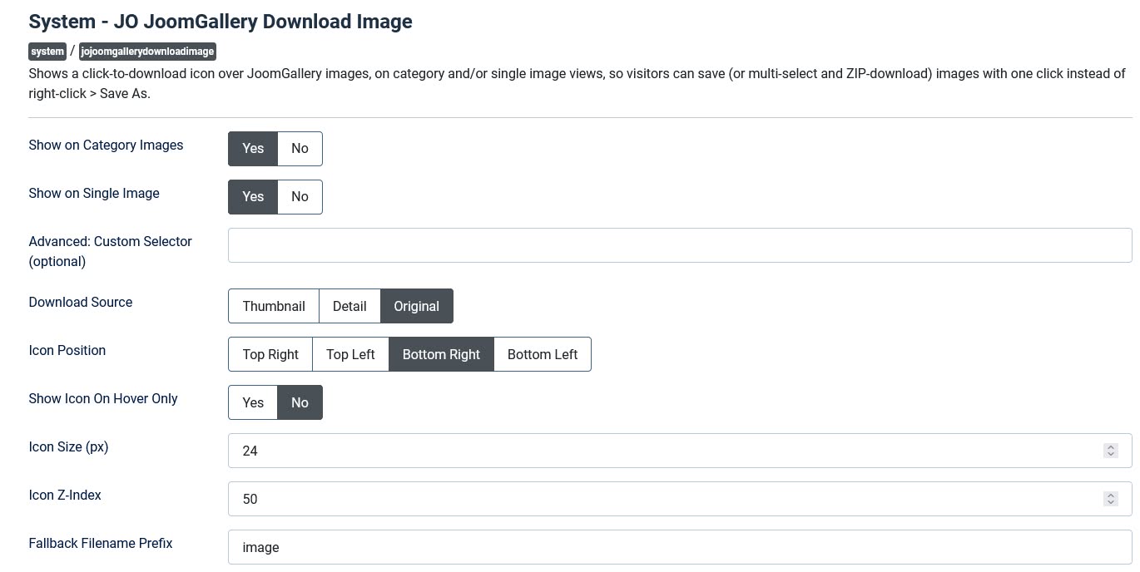This screenshot has height=572, width=1140.
Task: Click the Icon Z-Index spinner arrows
Action: coord(1110,499)
